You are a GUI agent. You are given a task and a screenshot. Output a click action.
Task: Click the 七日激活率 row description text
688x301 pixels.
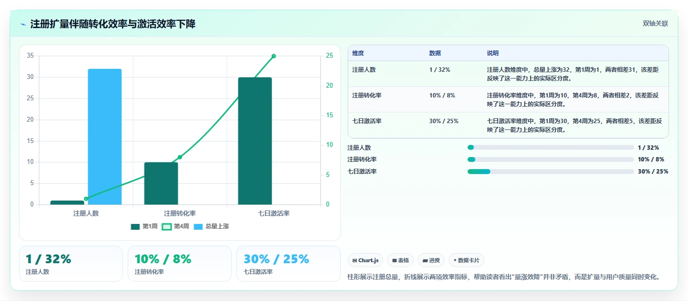pos(574,125)
